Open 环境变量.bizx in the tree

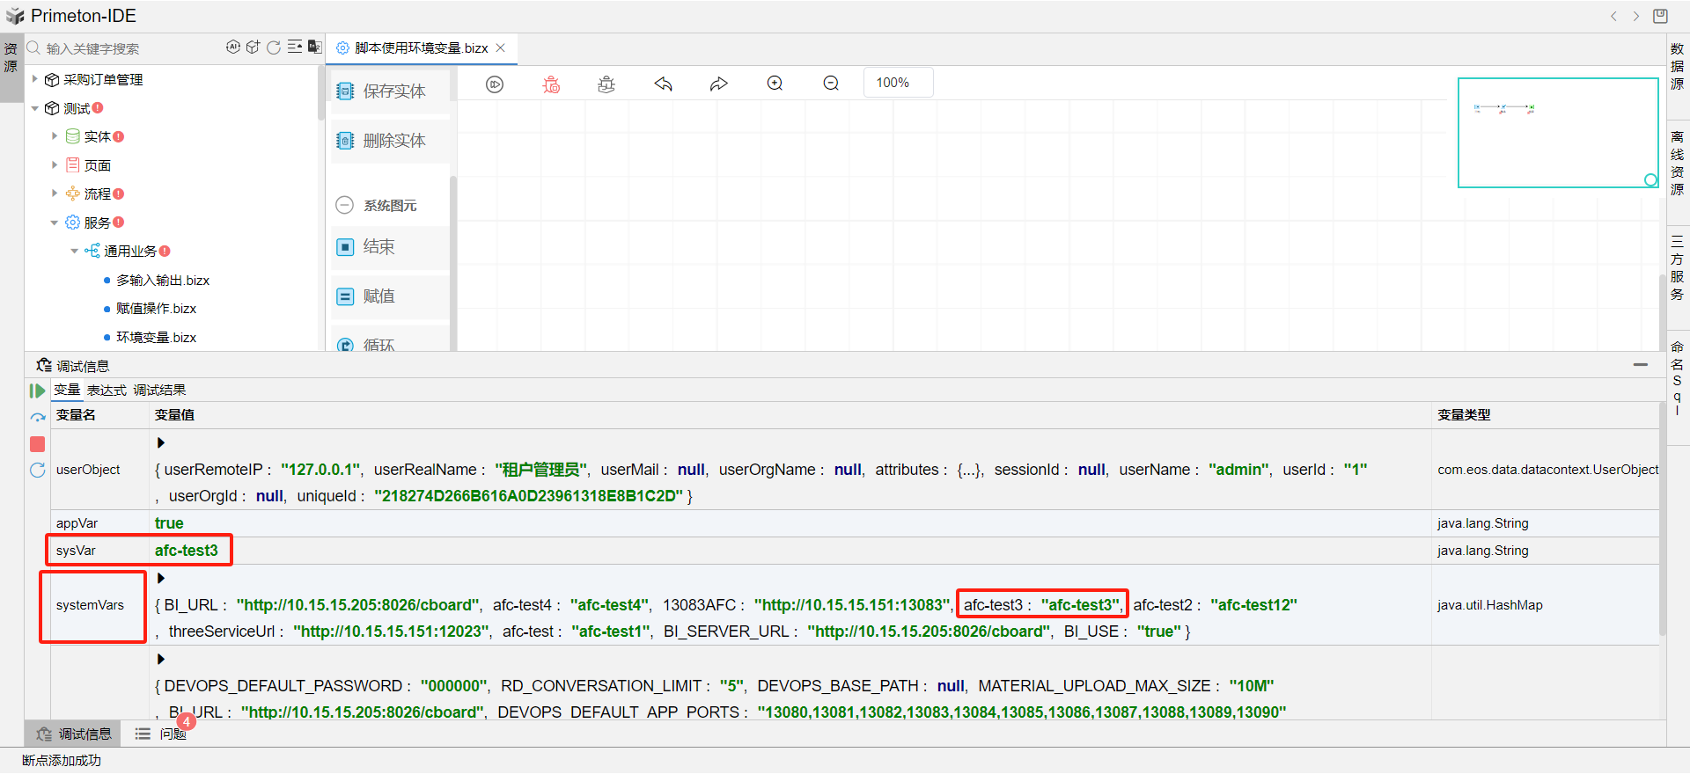pos(156,338)
